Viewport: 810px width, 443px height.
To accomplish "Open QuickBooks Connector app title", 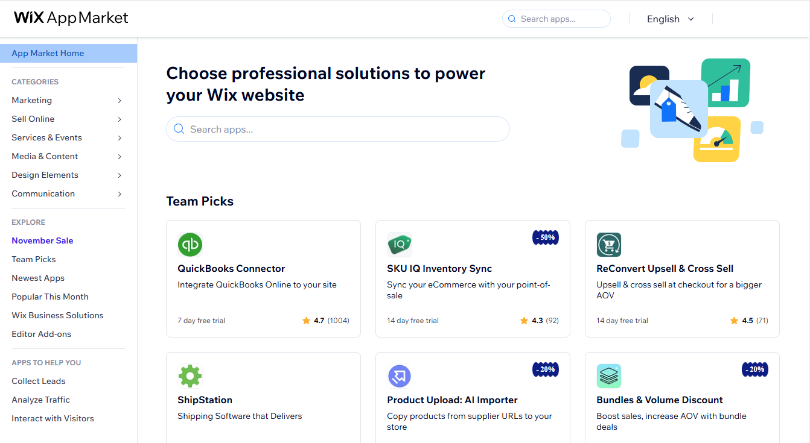I will tap(231, 269).
